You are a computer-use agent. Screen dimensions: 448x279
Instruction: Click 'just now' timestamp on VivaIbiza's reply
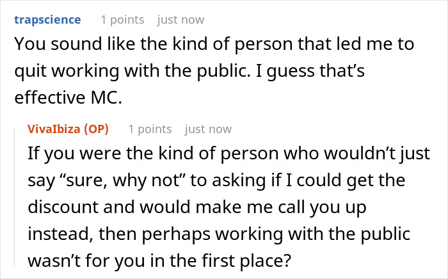coord(208,129)
